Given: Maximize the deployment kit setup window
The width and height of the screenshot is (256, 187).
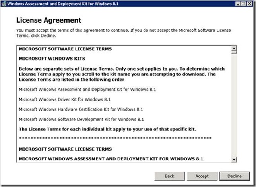Looking at the screenshot, I should [244, 4].
